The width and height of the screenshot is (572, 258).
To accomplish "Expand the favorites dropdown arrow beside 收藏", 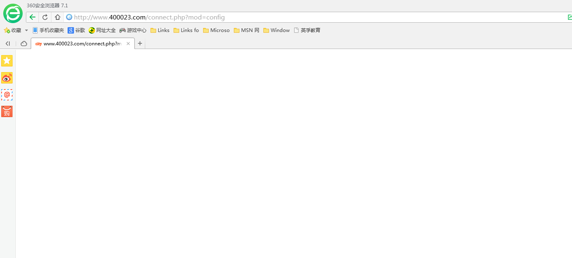I will pyautogui.click(x=26, y=30).
